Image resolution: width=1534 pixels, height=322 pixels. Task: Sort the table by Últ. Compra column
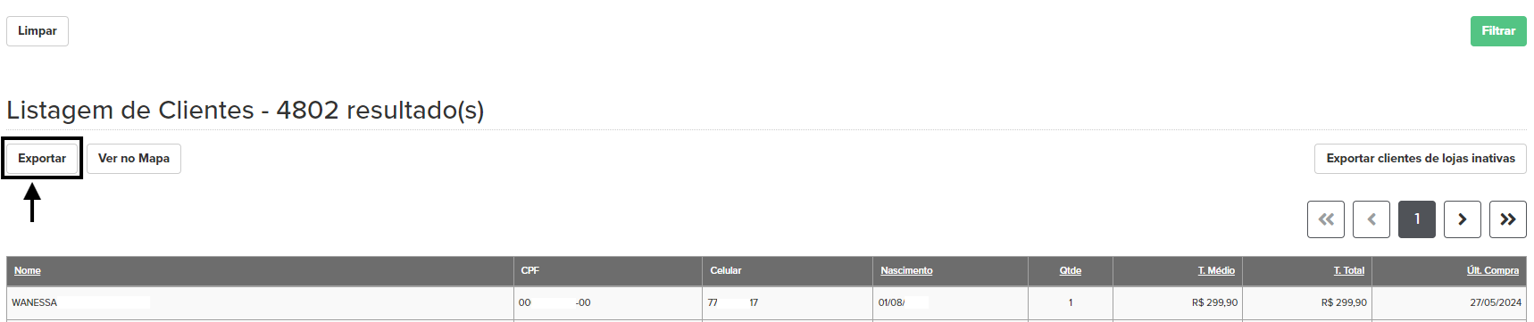click(x=1493, y=270)
